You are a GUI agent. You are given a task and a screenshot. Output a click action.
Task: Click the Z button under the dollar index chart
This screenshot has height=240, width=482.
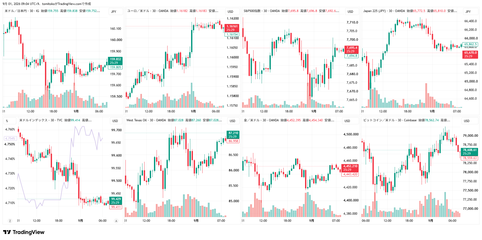pyautogui.click(x=10, y=221)
